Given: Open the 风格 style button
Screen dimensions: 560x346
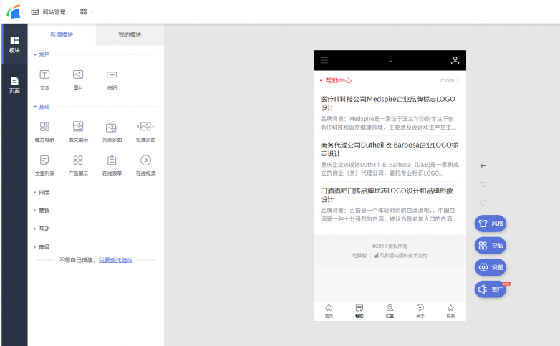Looking at the screenshot, I should 491,224.
